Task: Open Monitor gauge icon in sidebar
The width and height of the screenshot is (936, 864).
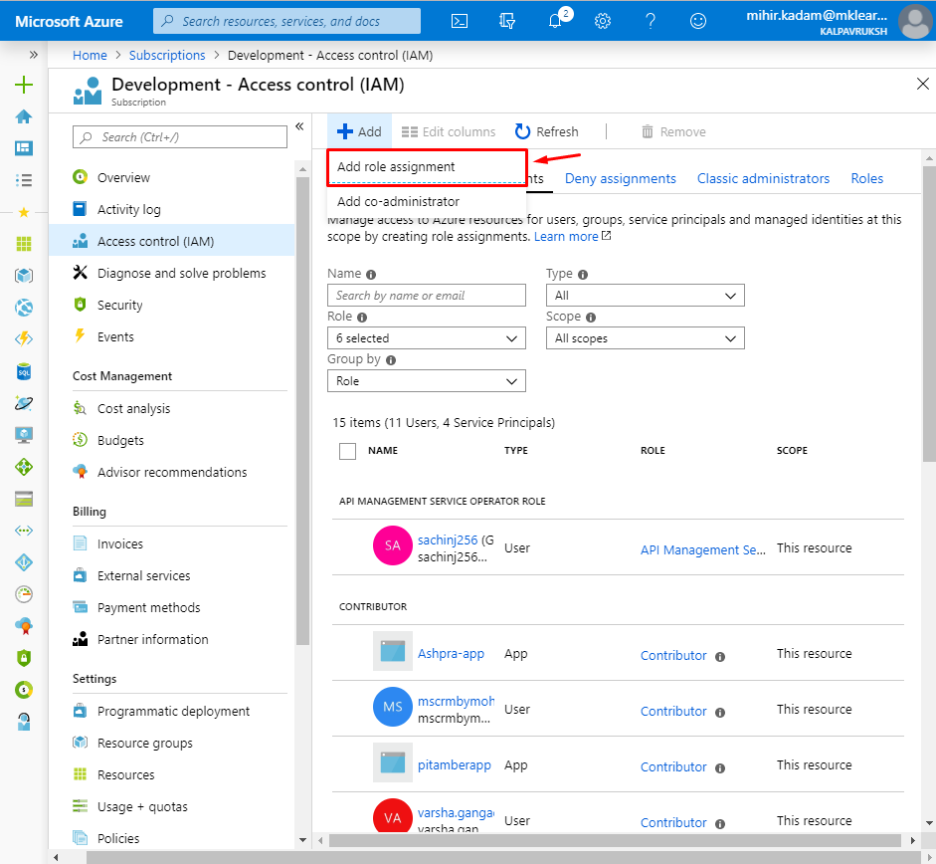Action: coord(24,594)
